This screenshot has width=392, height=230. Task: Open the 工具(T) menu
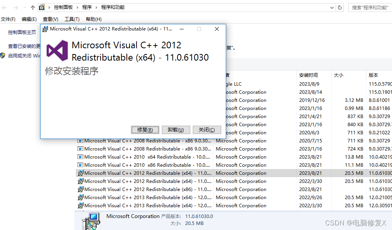point(72,19)
